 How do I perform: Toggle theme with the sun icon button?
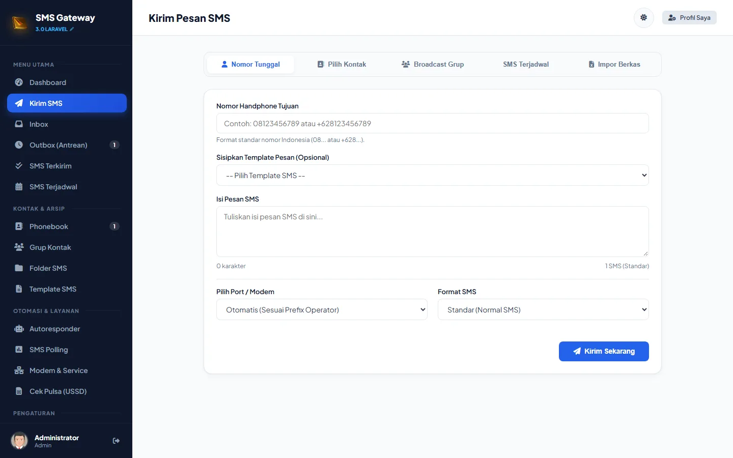click(x=644, y=18)
